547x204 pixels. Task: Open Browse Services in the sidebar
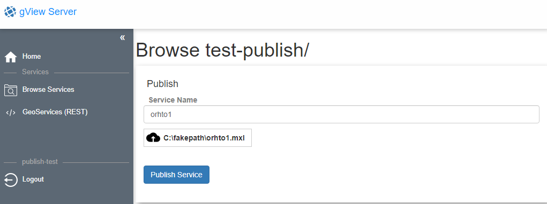coord(48,90)
